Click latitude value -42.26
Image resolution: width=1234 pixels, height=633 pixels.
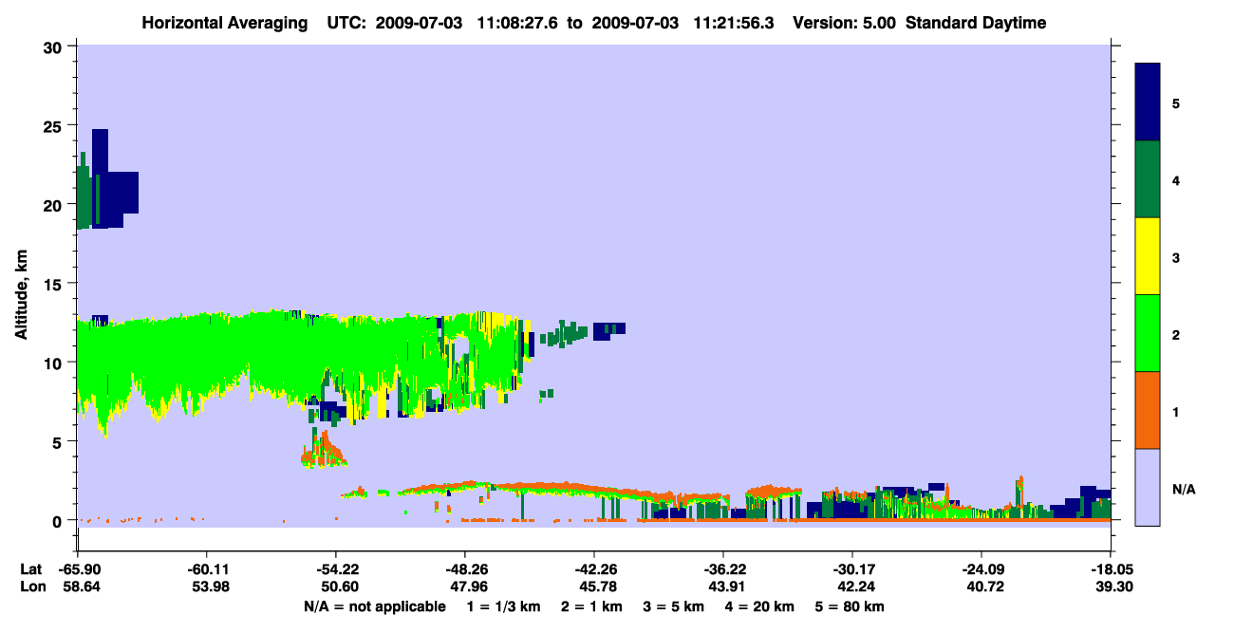tap(593, 569)
